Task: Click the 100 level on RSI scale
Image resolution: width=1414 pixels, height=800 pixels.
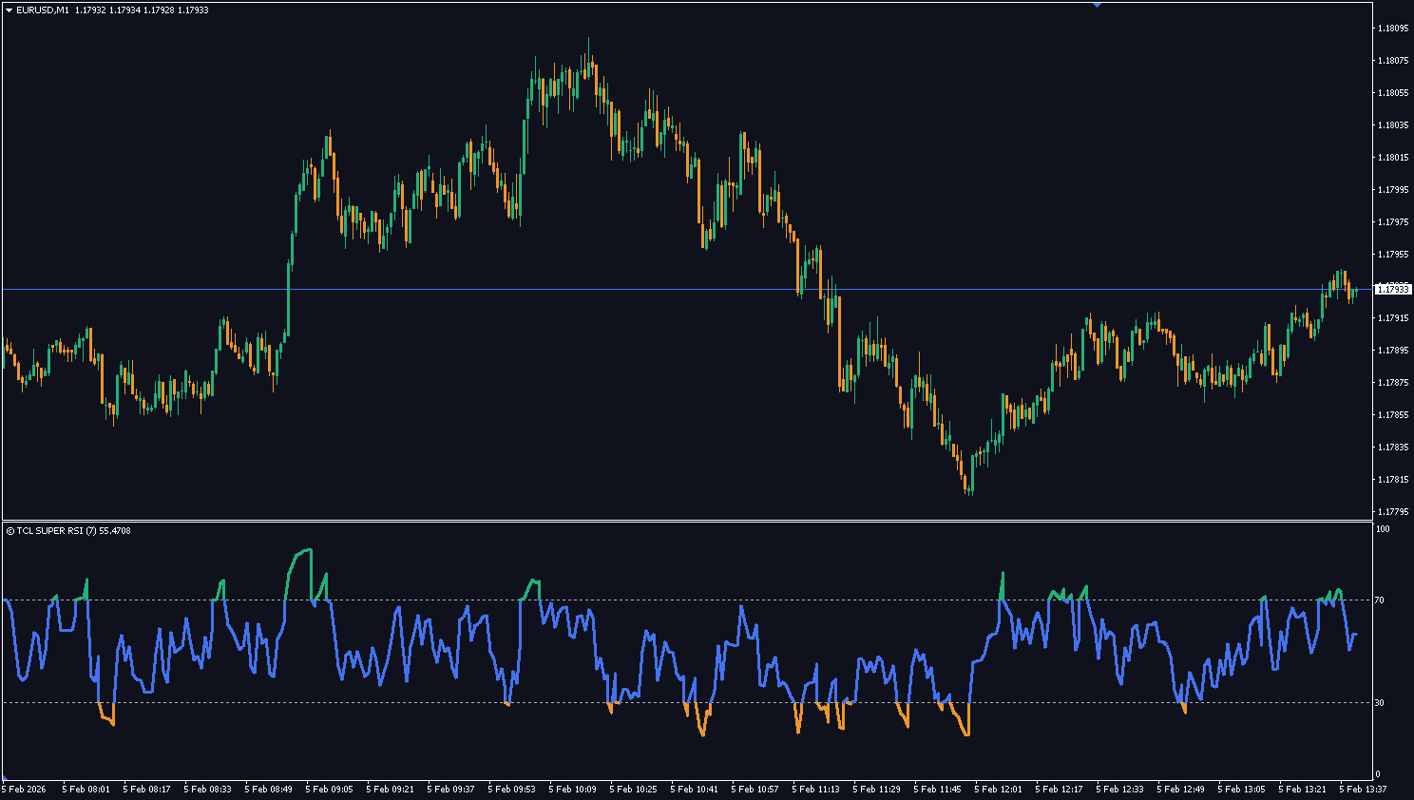Action: 1383,529
